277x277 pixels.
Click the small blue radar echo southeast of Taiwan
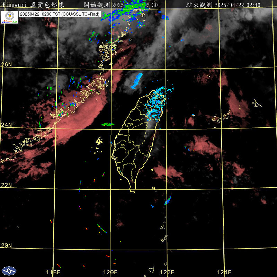click(x=168, y=200)
